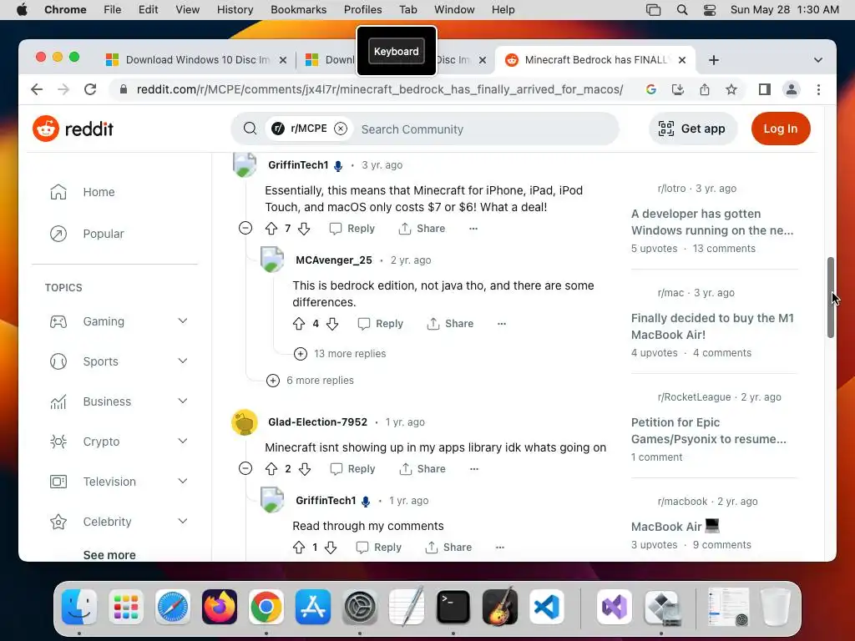Reply to Glad-Election-7952's comment
This screenshot has height=641, width=855.
pos(353,469)
